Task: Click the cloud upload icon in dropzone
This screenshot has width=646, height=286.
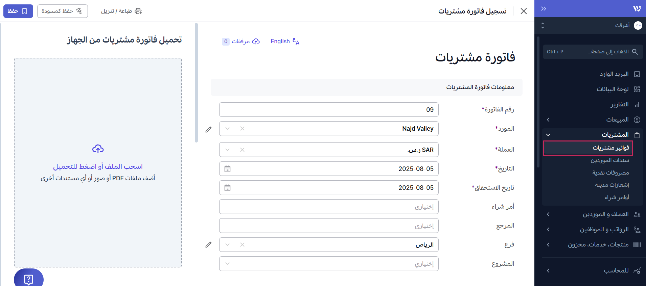Action: pyautogui.click(x=98, y=149)
